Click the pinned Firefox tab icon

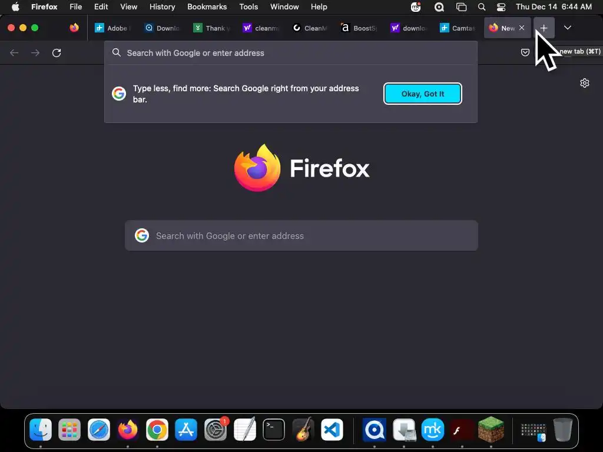coord(74,28)
